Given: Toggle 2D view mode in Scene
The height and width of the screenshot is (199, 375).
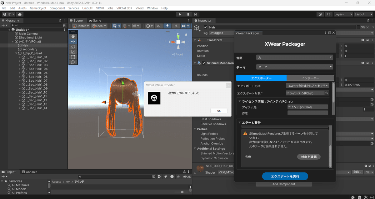Looking at the screenshot, I should click(159, 26).
